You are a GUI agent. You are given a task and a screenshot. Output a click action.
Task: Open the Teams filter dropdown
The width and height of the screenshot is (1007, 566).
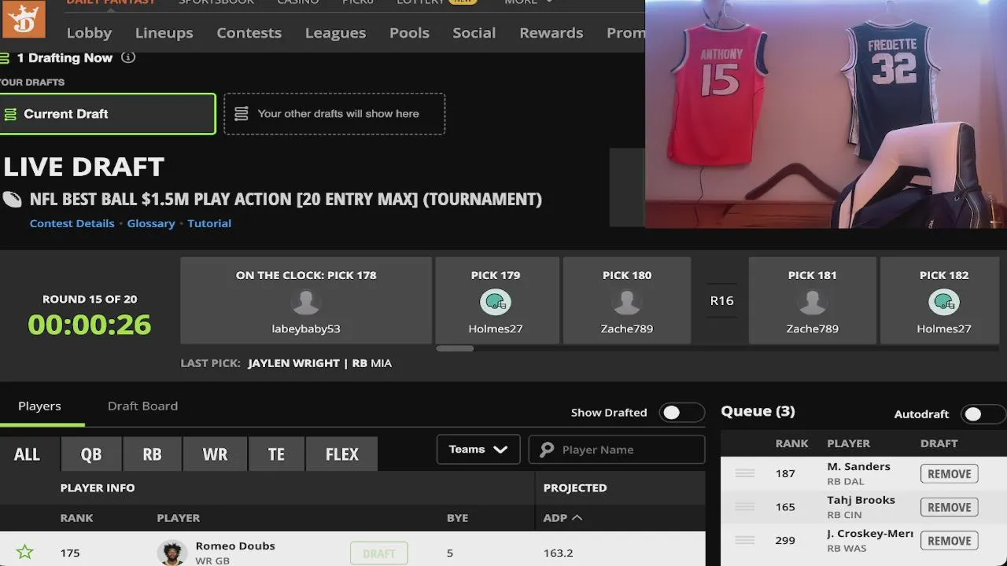point(478,450)
